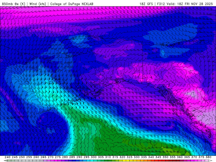This screenshot has height=162, width=216.
Task: Click the 285 value on the color scale
Action: [x=72, y=157]
